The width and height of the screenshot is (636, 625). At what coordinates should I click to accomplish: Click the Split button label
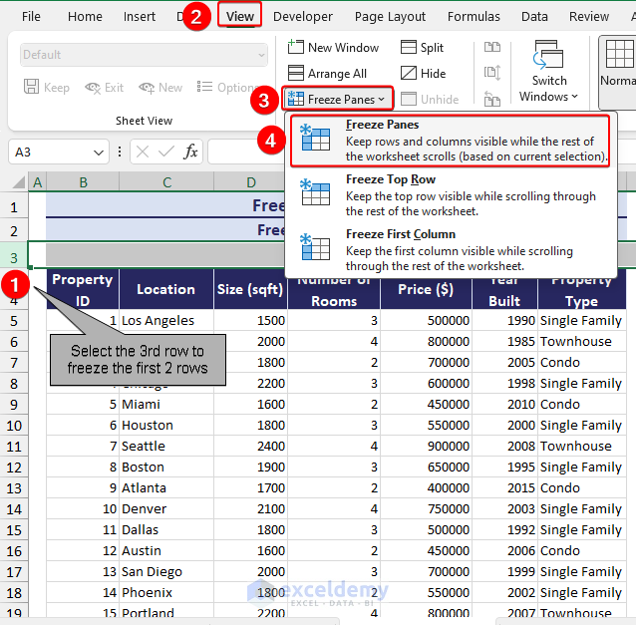point(432,48)
